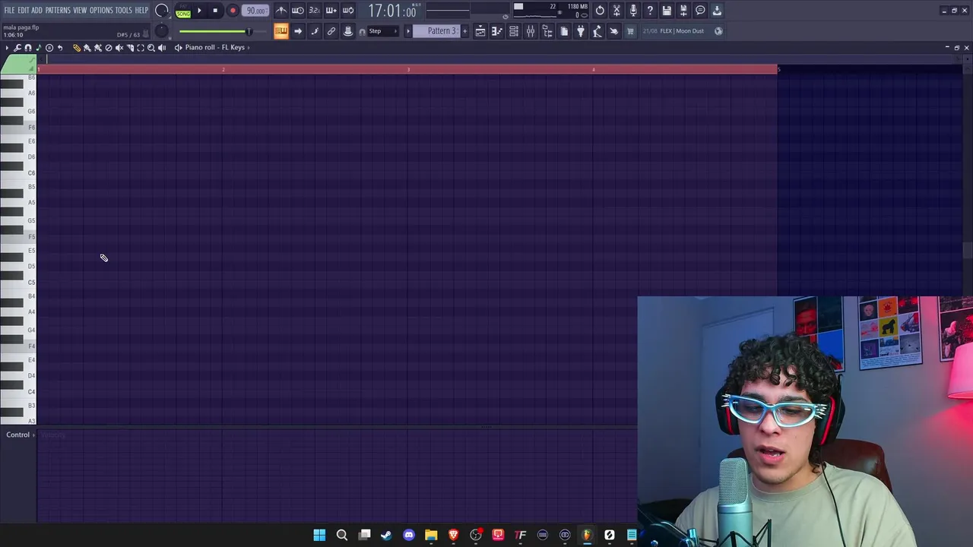Viewport: 973px width, 547px height.
Task: Toggle the 3-2-1 countdown before recording
Action: (x=314, y=11)
